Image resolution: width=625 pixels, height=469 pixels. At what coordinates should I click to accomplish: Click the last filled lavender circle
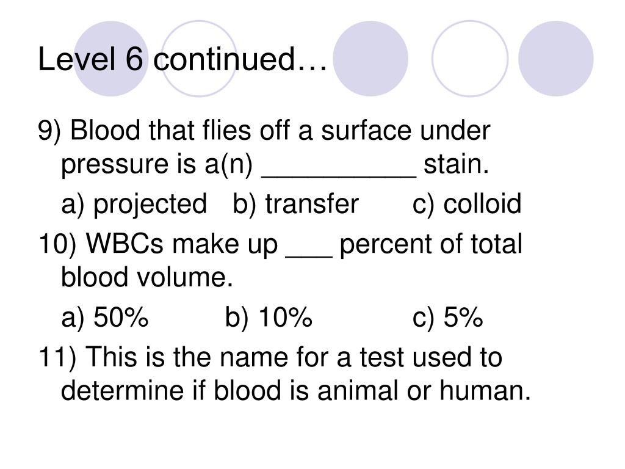point(555,59)
